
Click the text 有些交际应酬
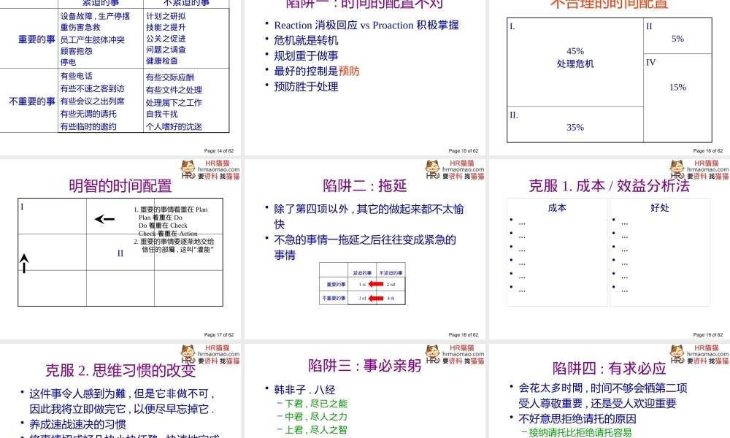click(x=170, y=77)
